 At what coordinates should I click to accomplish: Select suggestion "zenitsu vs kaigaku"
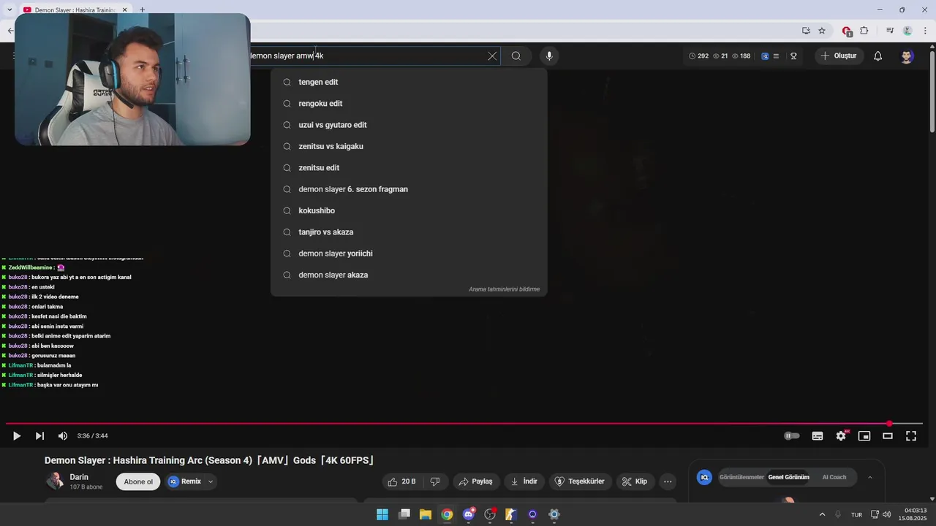[409, 146]
